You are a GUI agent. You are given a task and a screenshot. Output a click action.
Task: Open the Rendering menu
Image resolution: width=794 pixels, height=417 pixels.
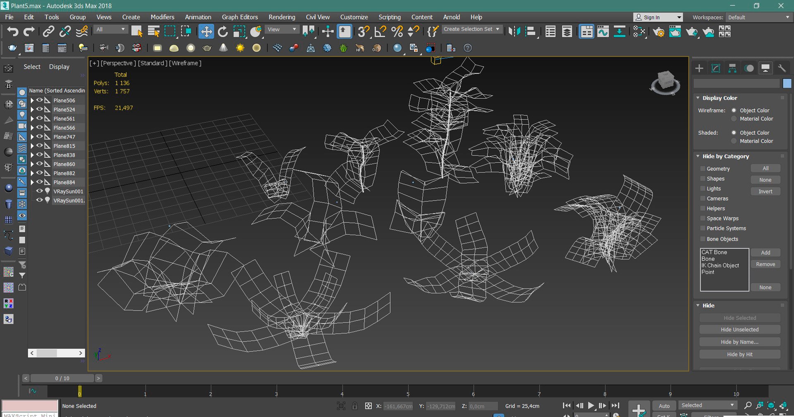[282, 17]
